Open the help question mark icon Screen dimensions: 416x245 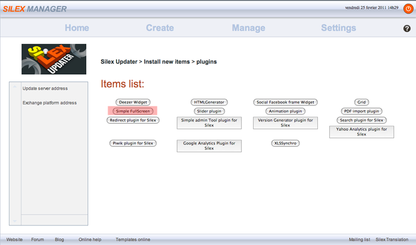(x=406, y=29)
